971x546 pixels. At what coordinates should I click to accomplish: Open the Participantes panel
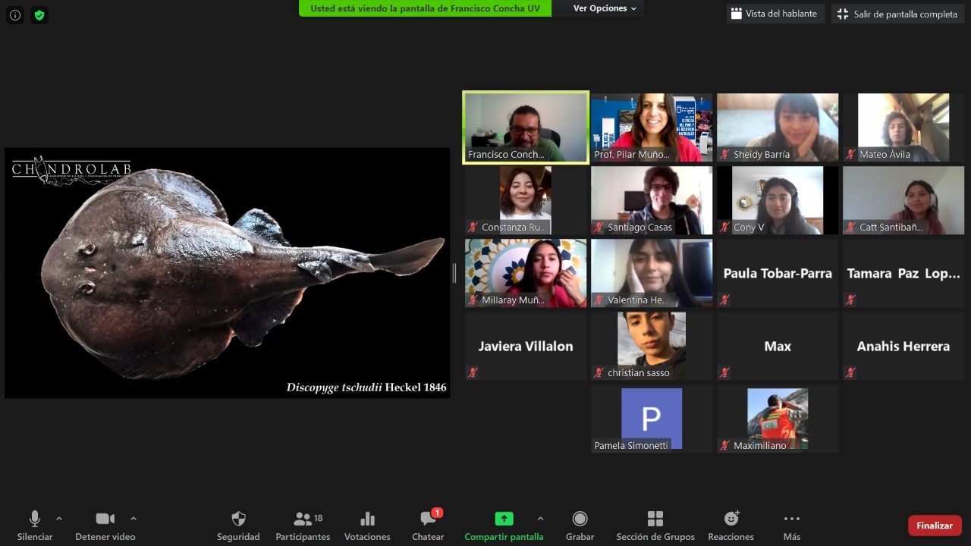(x=303, y=519)
